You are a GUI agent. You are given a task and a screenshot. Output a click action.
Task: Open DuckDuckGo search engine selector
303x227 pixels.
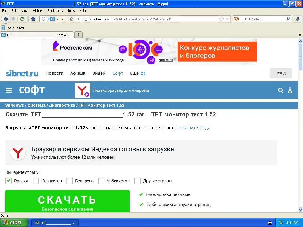[x=238, y=19]
